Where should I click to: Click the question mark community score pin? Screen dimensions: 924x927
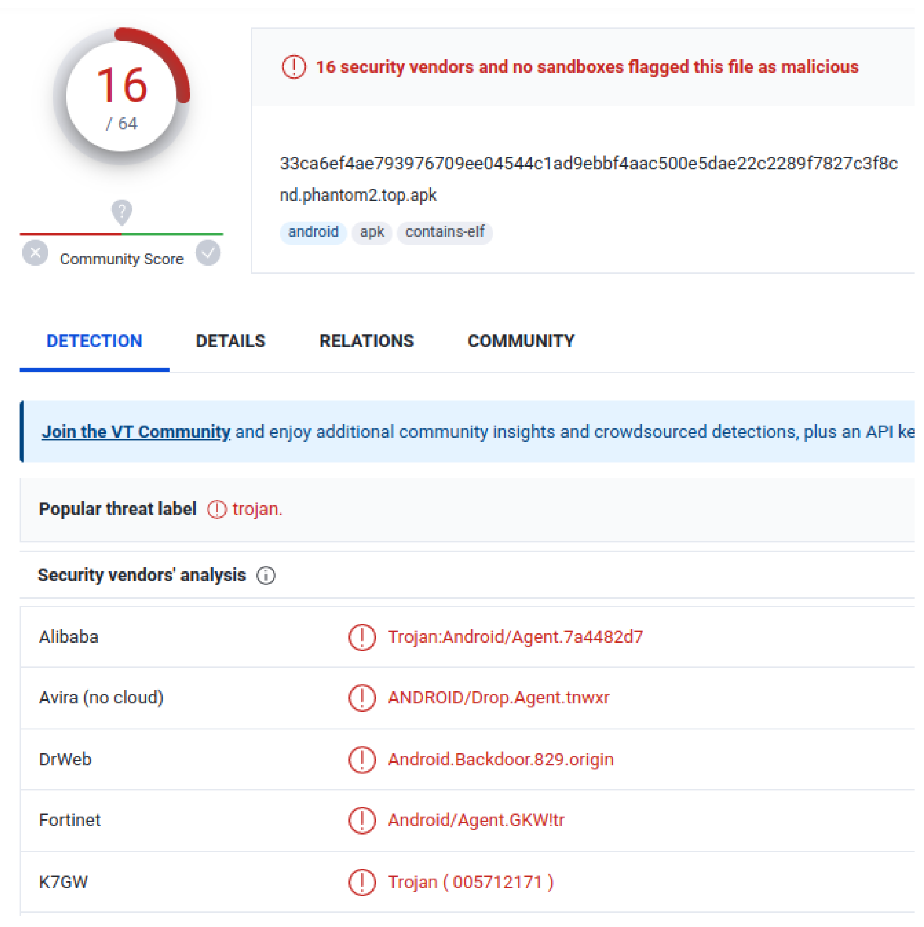coord(122,211)
